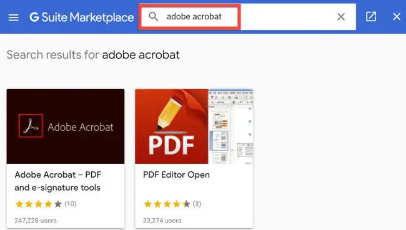Open the hamburger main menu
The width and height of the screenshot is (406, 230).
14,17
